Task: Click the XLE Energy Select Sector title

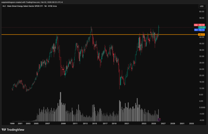Action: coord(29,6)
